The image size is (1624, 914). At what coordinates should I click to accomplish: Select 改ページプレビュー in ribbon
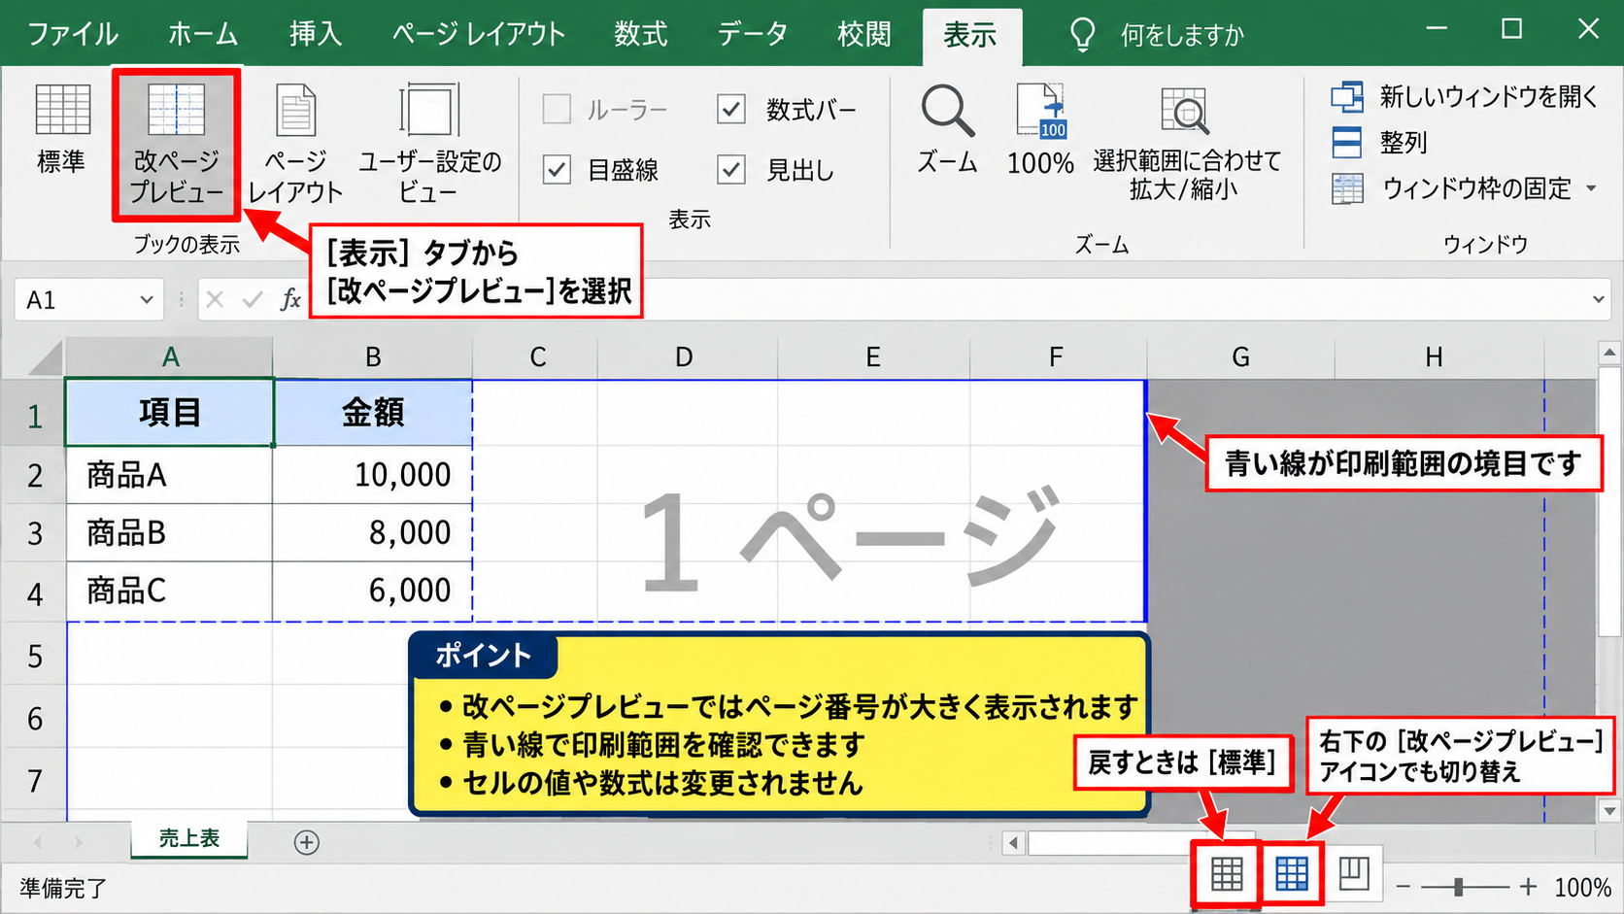pyautogui.click(x=176, y=144)
